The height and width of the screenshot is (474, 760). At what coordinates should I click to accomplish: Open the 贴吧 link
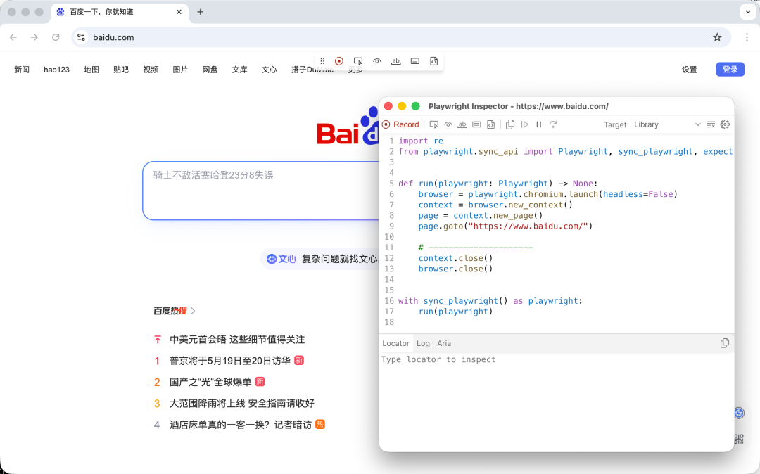point(121,69)
